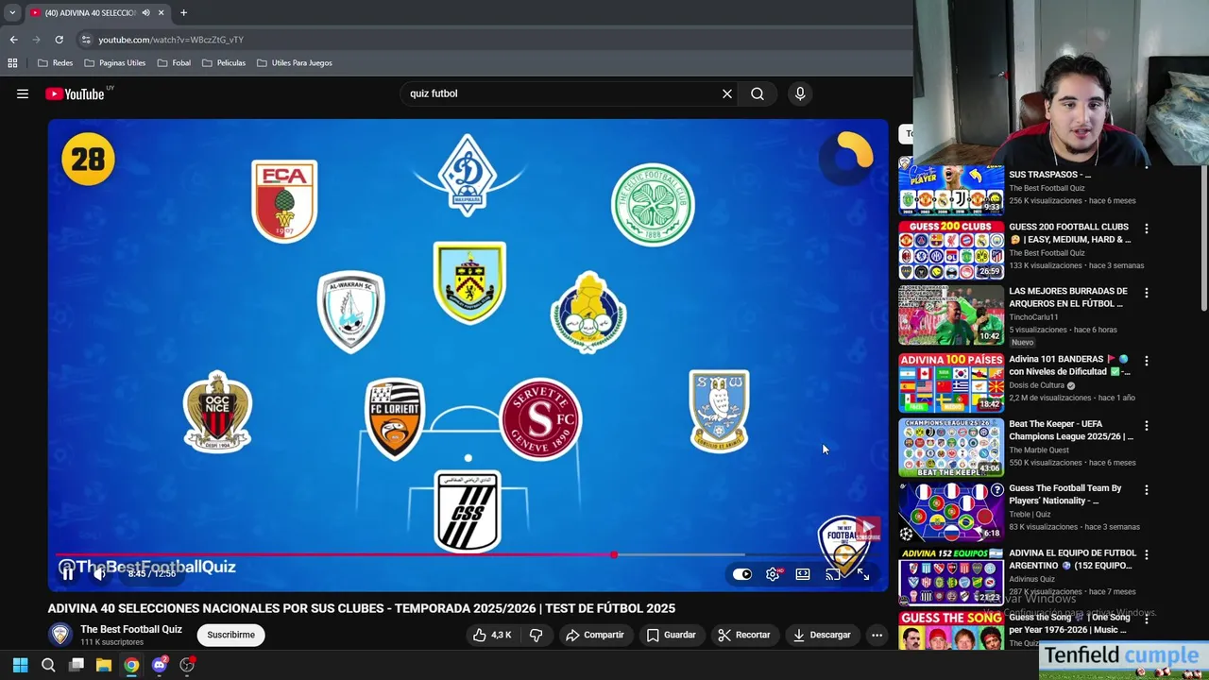The width and height of the screenshot is (1209, 680).
Task: Submit search with the magnifier button
Action: (758, 93)
